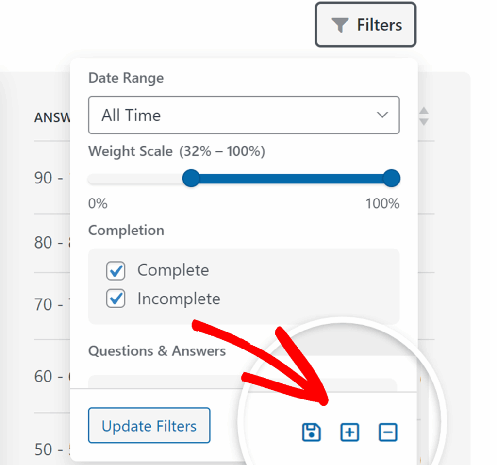Click the plus square icon

(349, 432)
